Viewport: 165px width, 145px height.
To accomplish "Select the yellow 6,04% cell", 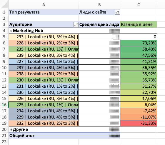I will coord(139,105).
